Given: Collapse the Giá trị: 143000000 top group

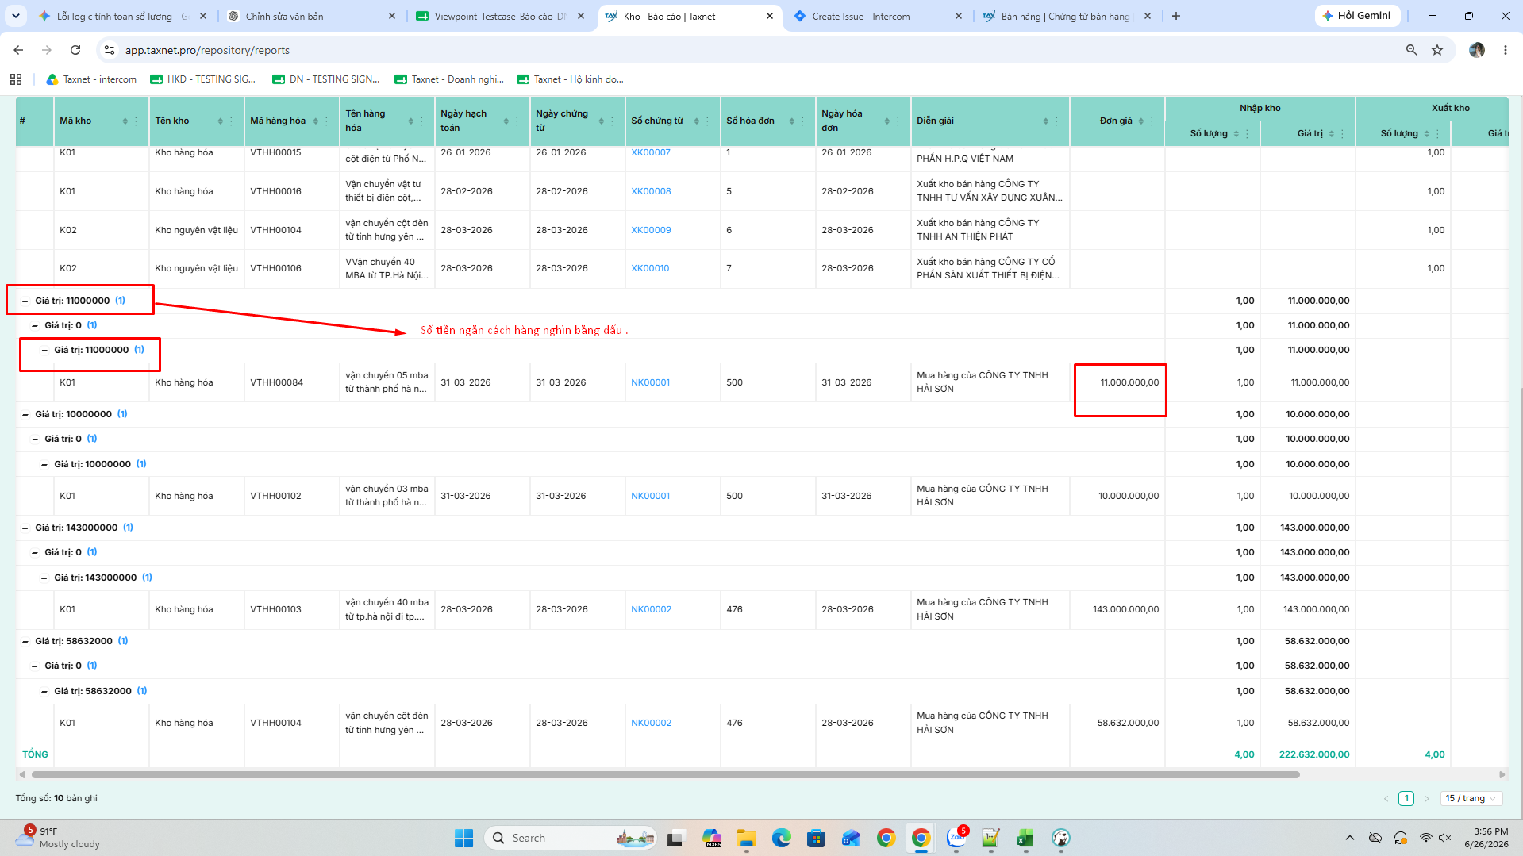Looking at the screenshot, I should coord(25,528).
